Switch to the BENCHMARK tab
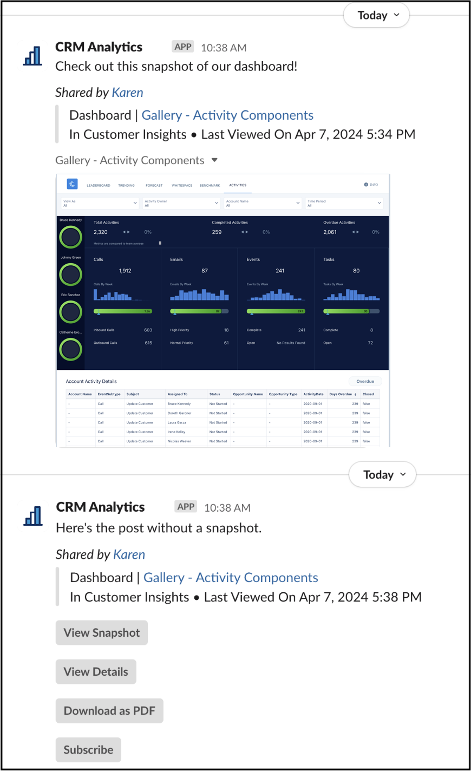 (210, 186)
